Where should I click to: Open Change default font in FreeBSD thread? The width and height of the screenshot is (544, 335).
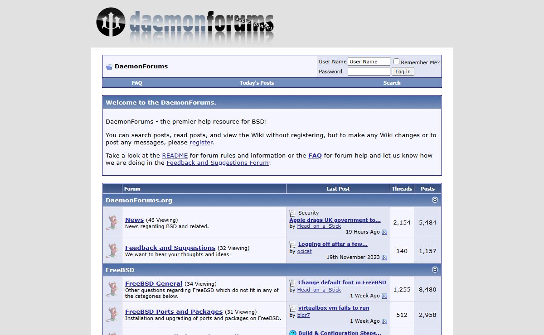click(x=342, y=282)
